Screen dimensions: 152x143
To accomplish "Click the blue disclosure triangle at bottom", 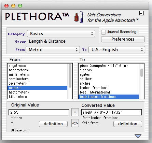I will click(x=138, y=136).
